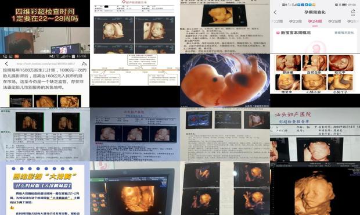The width and height of the screenshot is (360, 215).
Task: Switch to the 孕23周 tab
Action: [x=295, y=21]
